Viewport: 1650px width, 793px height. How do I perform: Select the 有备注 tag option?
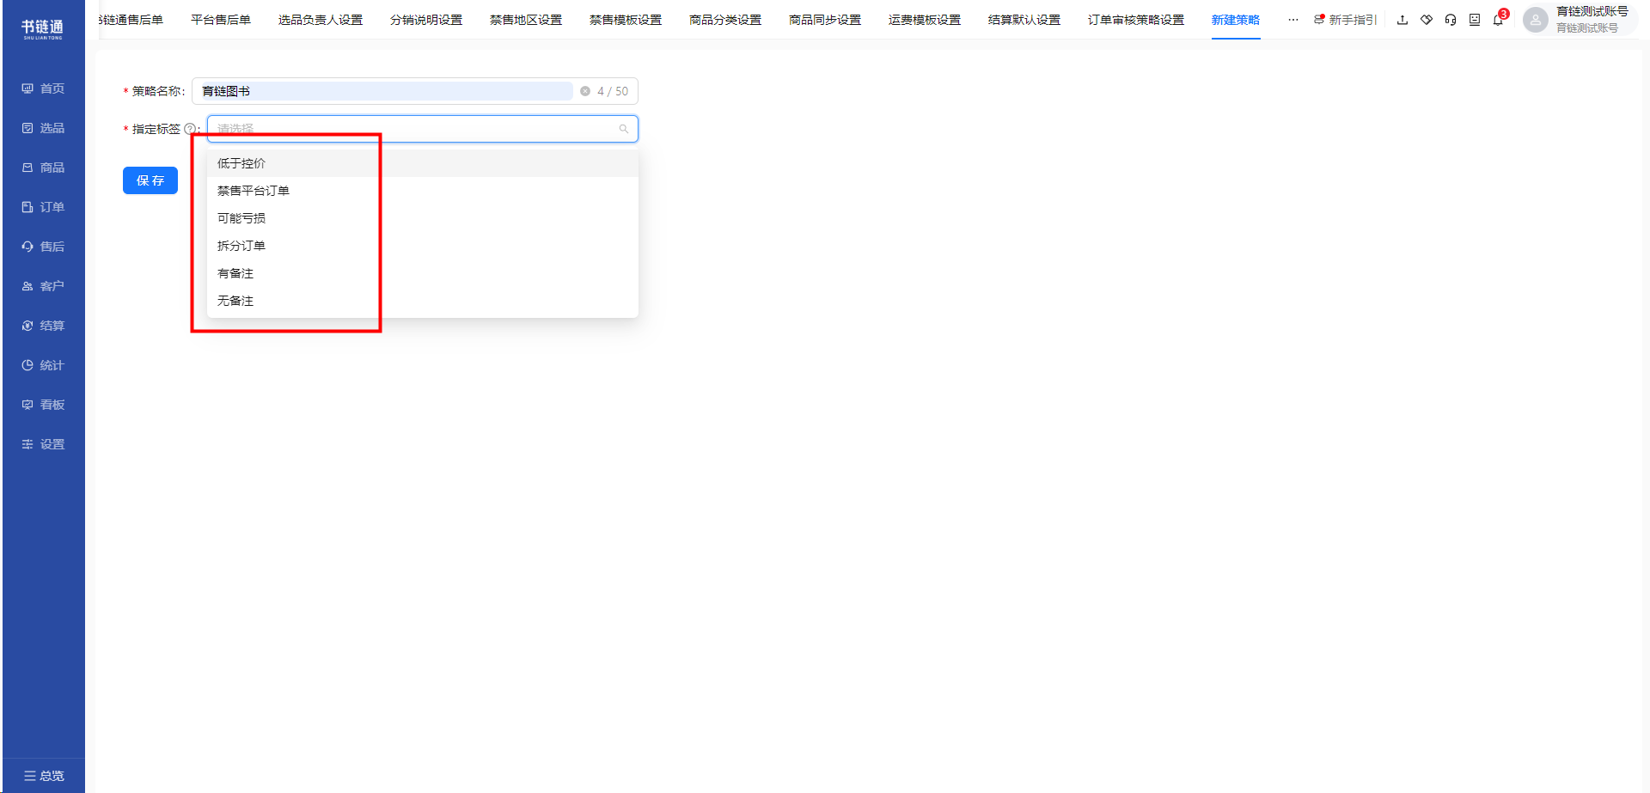(423, 273)
